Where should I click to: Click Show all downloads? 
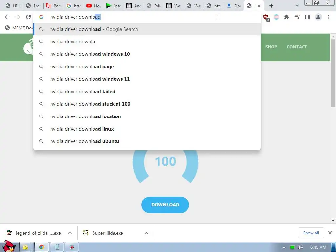coord(311,233)
